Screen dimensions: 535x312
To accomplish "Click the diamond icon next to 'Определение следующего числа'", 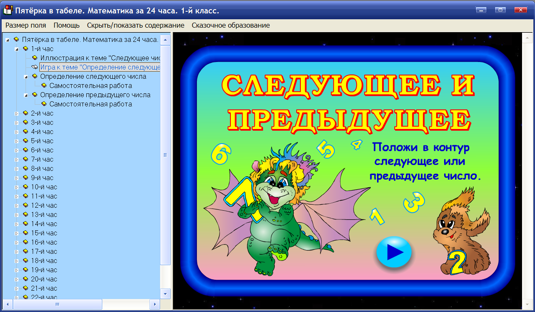I will point(34,76).
